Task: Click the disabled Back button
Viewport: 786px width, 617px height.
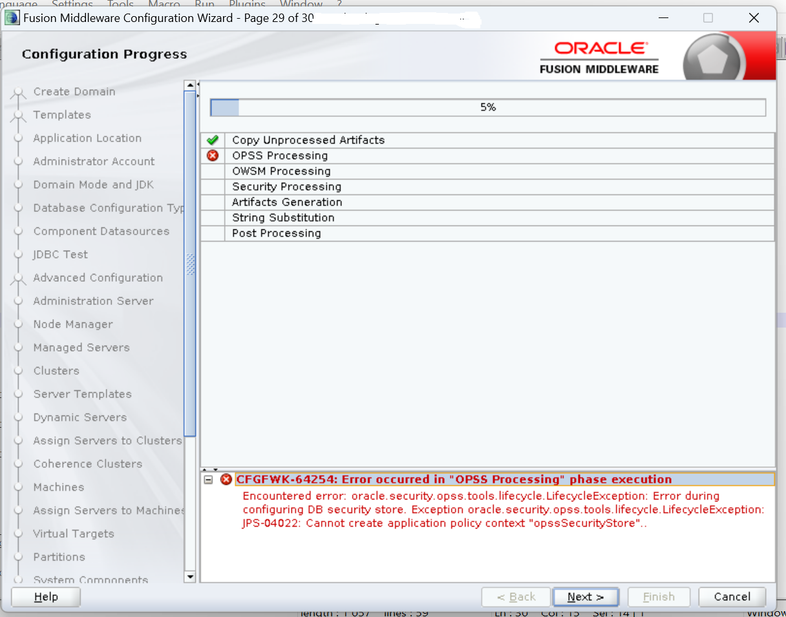Action: [516, 597]
